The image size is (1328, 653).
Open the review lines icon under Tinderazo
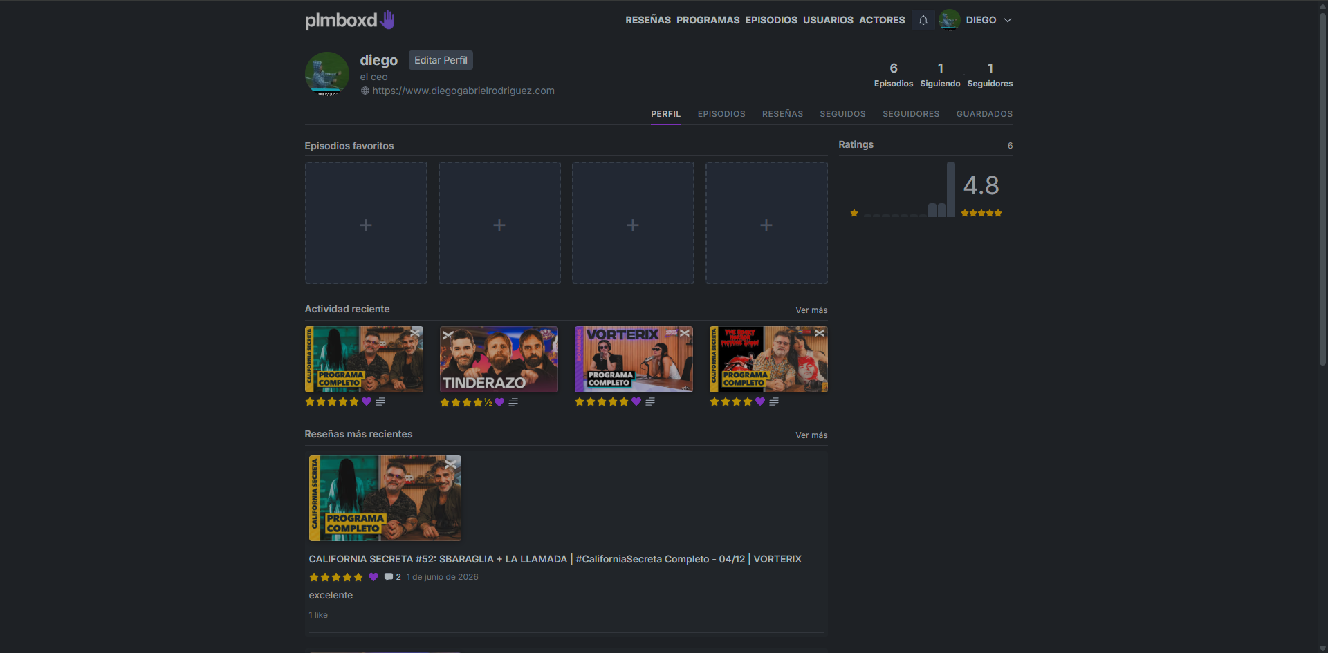tap(513, 402)
